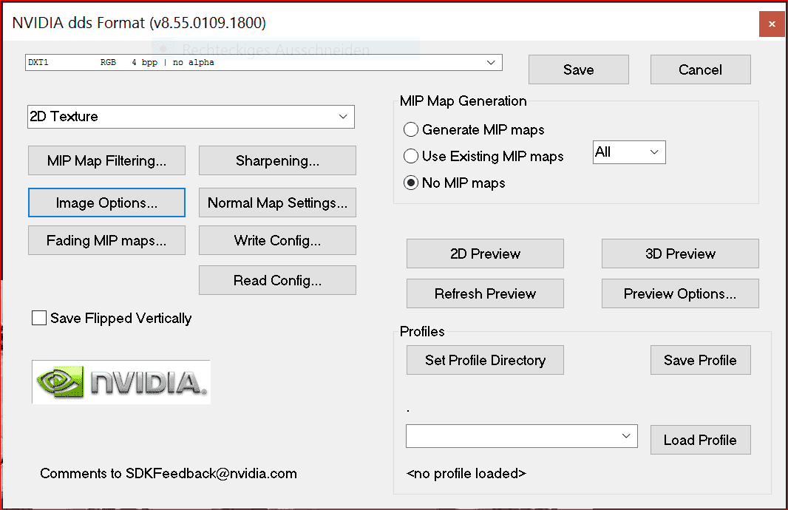This screenshot has height=510, width=788.
Task: Click the MIP Map Generation group label
Action: [463, 101]
